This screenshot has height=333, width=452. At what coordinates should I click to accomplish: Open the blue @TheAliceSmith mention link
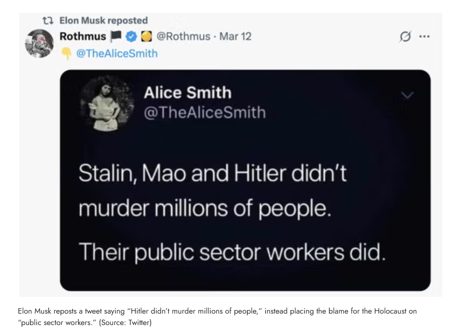pyautogui.click(x=117, y=53)
